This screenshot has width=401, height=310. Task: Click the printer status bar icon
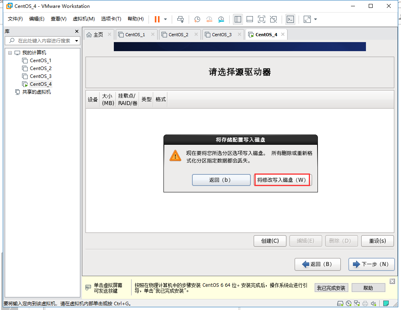coord(365,303)
